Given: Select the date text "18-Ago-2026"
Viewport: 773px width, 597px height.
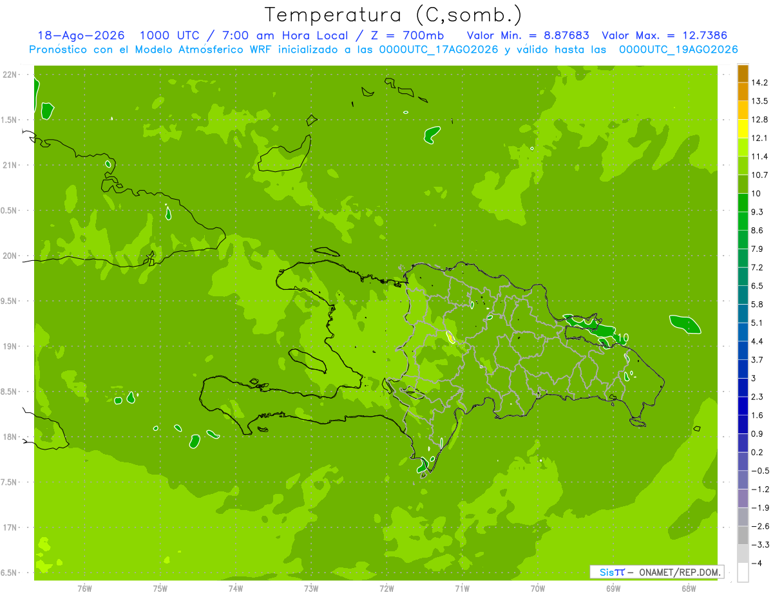Looking at the screenshot, I should pos(81,35).
